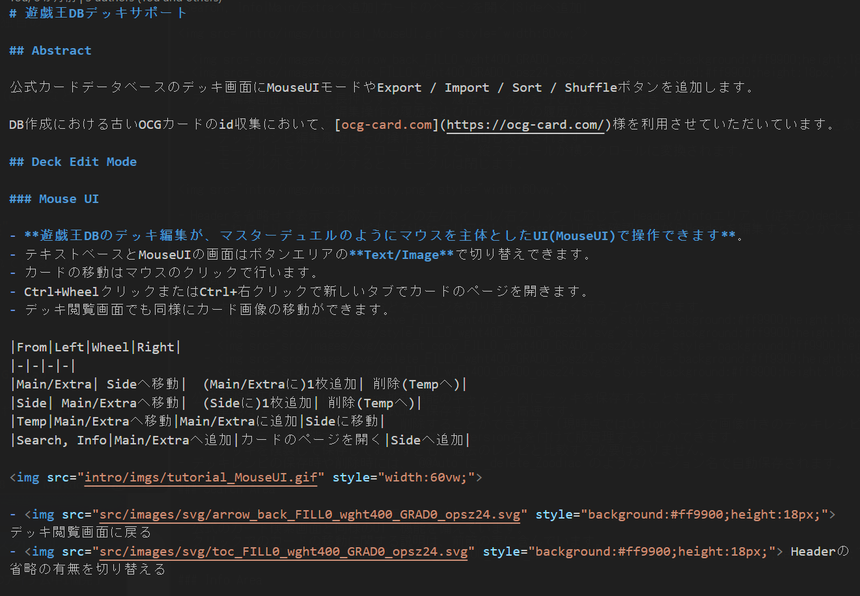
Task: Open the https://ocg-card.com/ link
Action: click(x=527, y=124)
